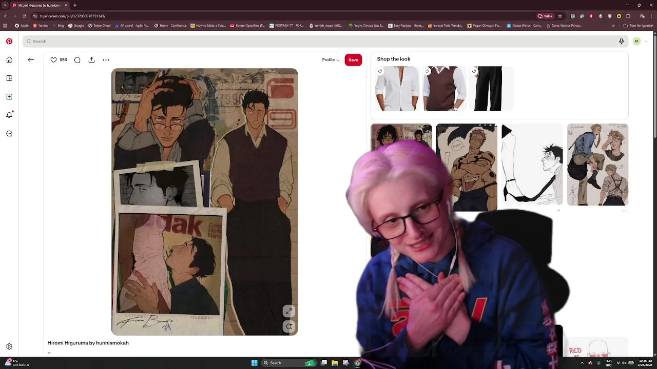Open the black trousers product thumbnail
Screen dimensions: 657x369
[491, 88]
